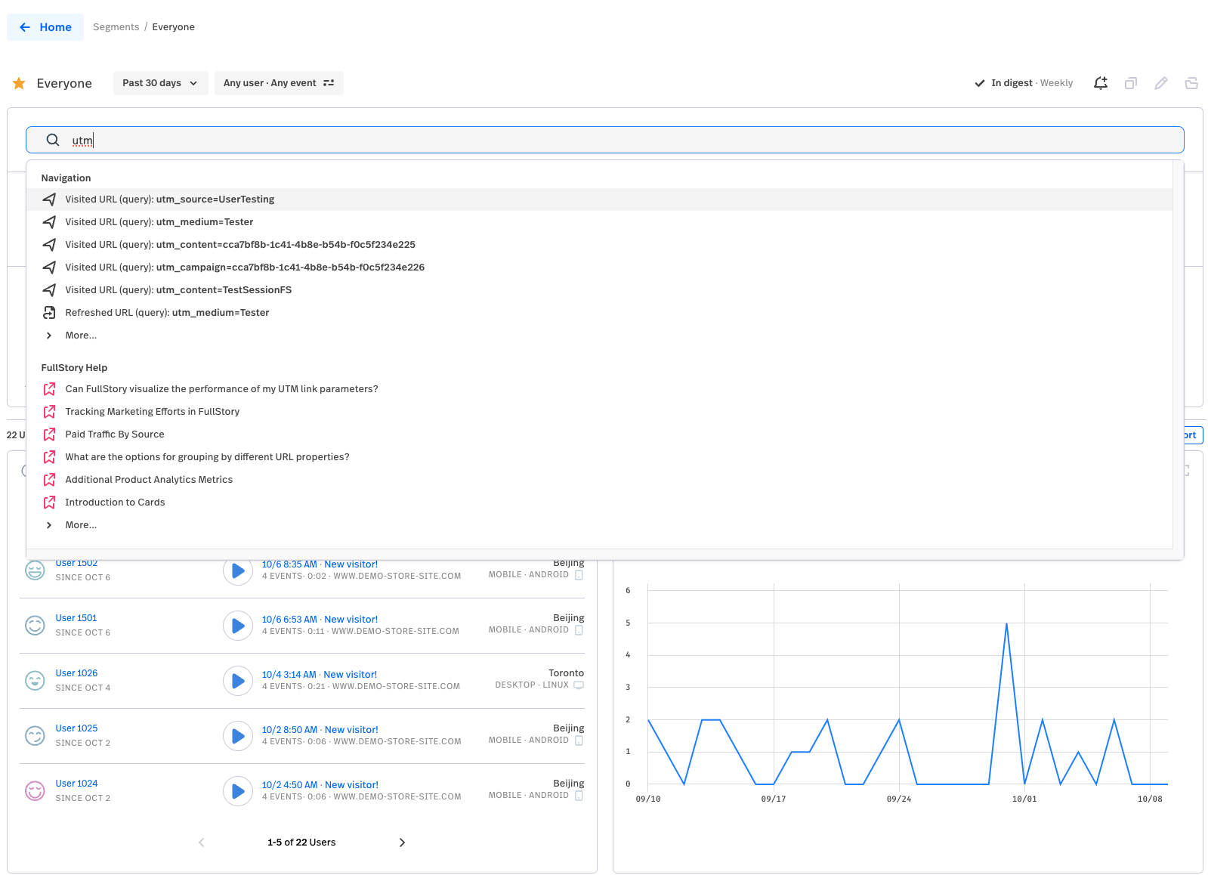Select Refreshed URL utm_medium=Tester suggestion
The image size is (1208, 875).
[x=599, y=313]
